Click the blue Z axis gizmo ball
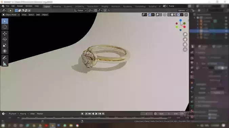The image size is (229, 128). pos(181,20)
